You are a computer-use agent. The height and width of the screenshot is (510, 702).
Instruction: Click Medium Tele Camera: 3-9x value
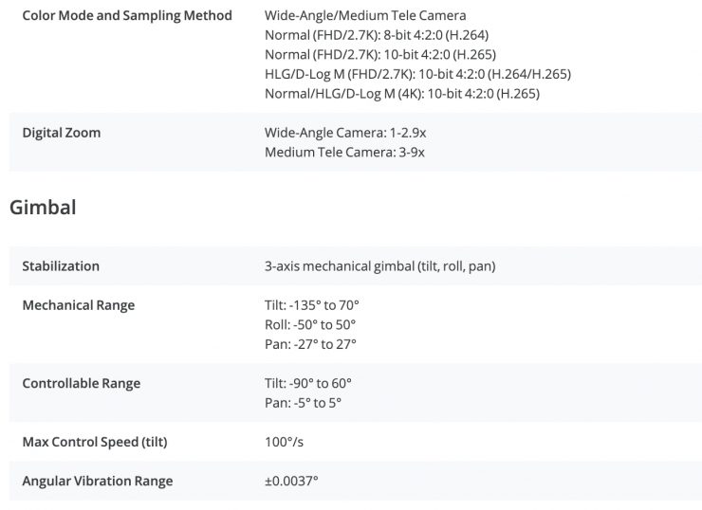tap(344, 152)
